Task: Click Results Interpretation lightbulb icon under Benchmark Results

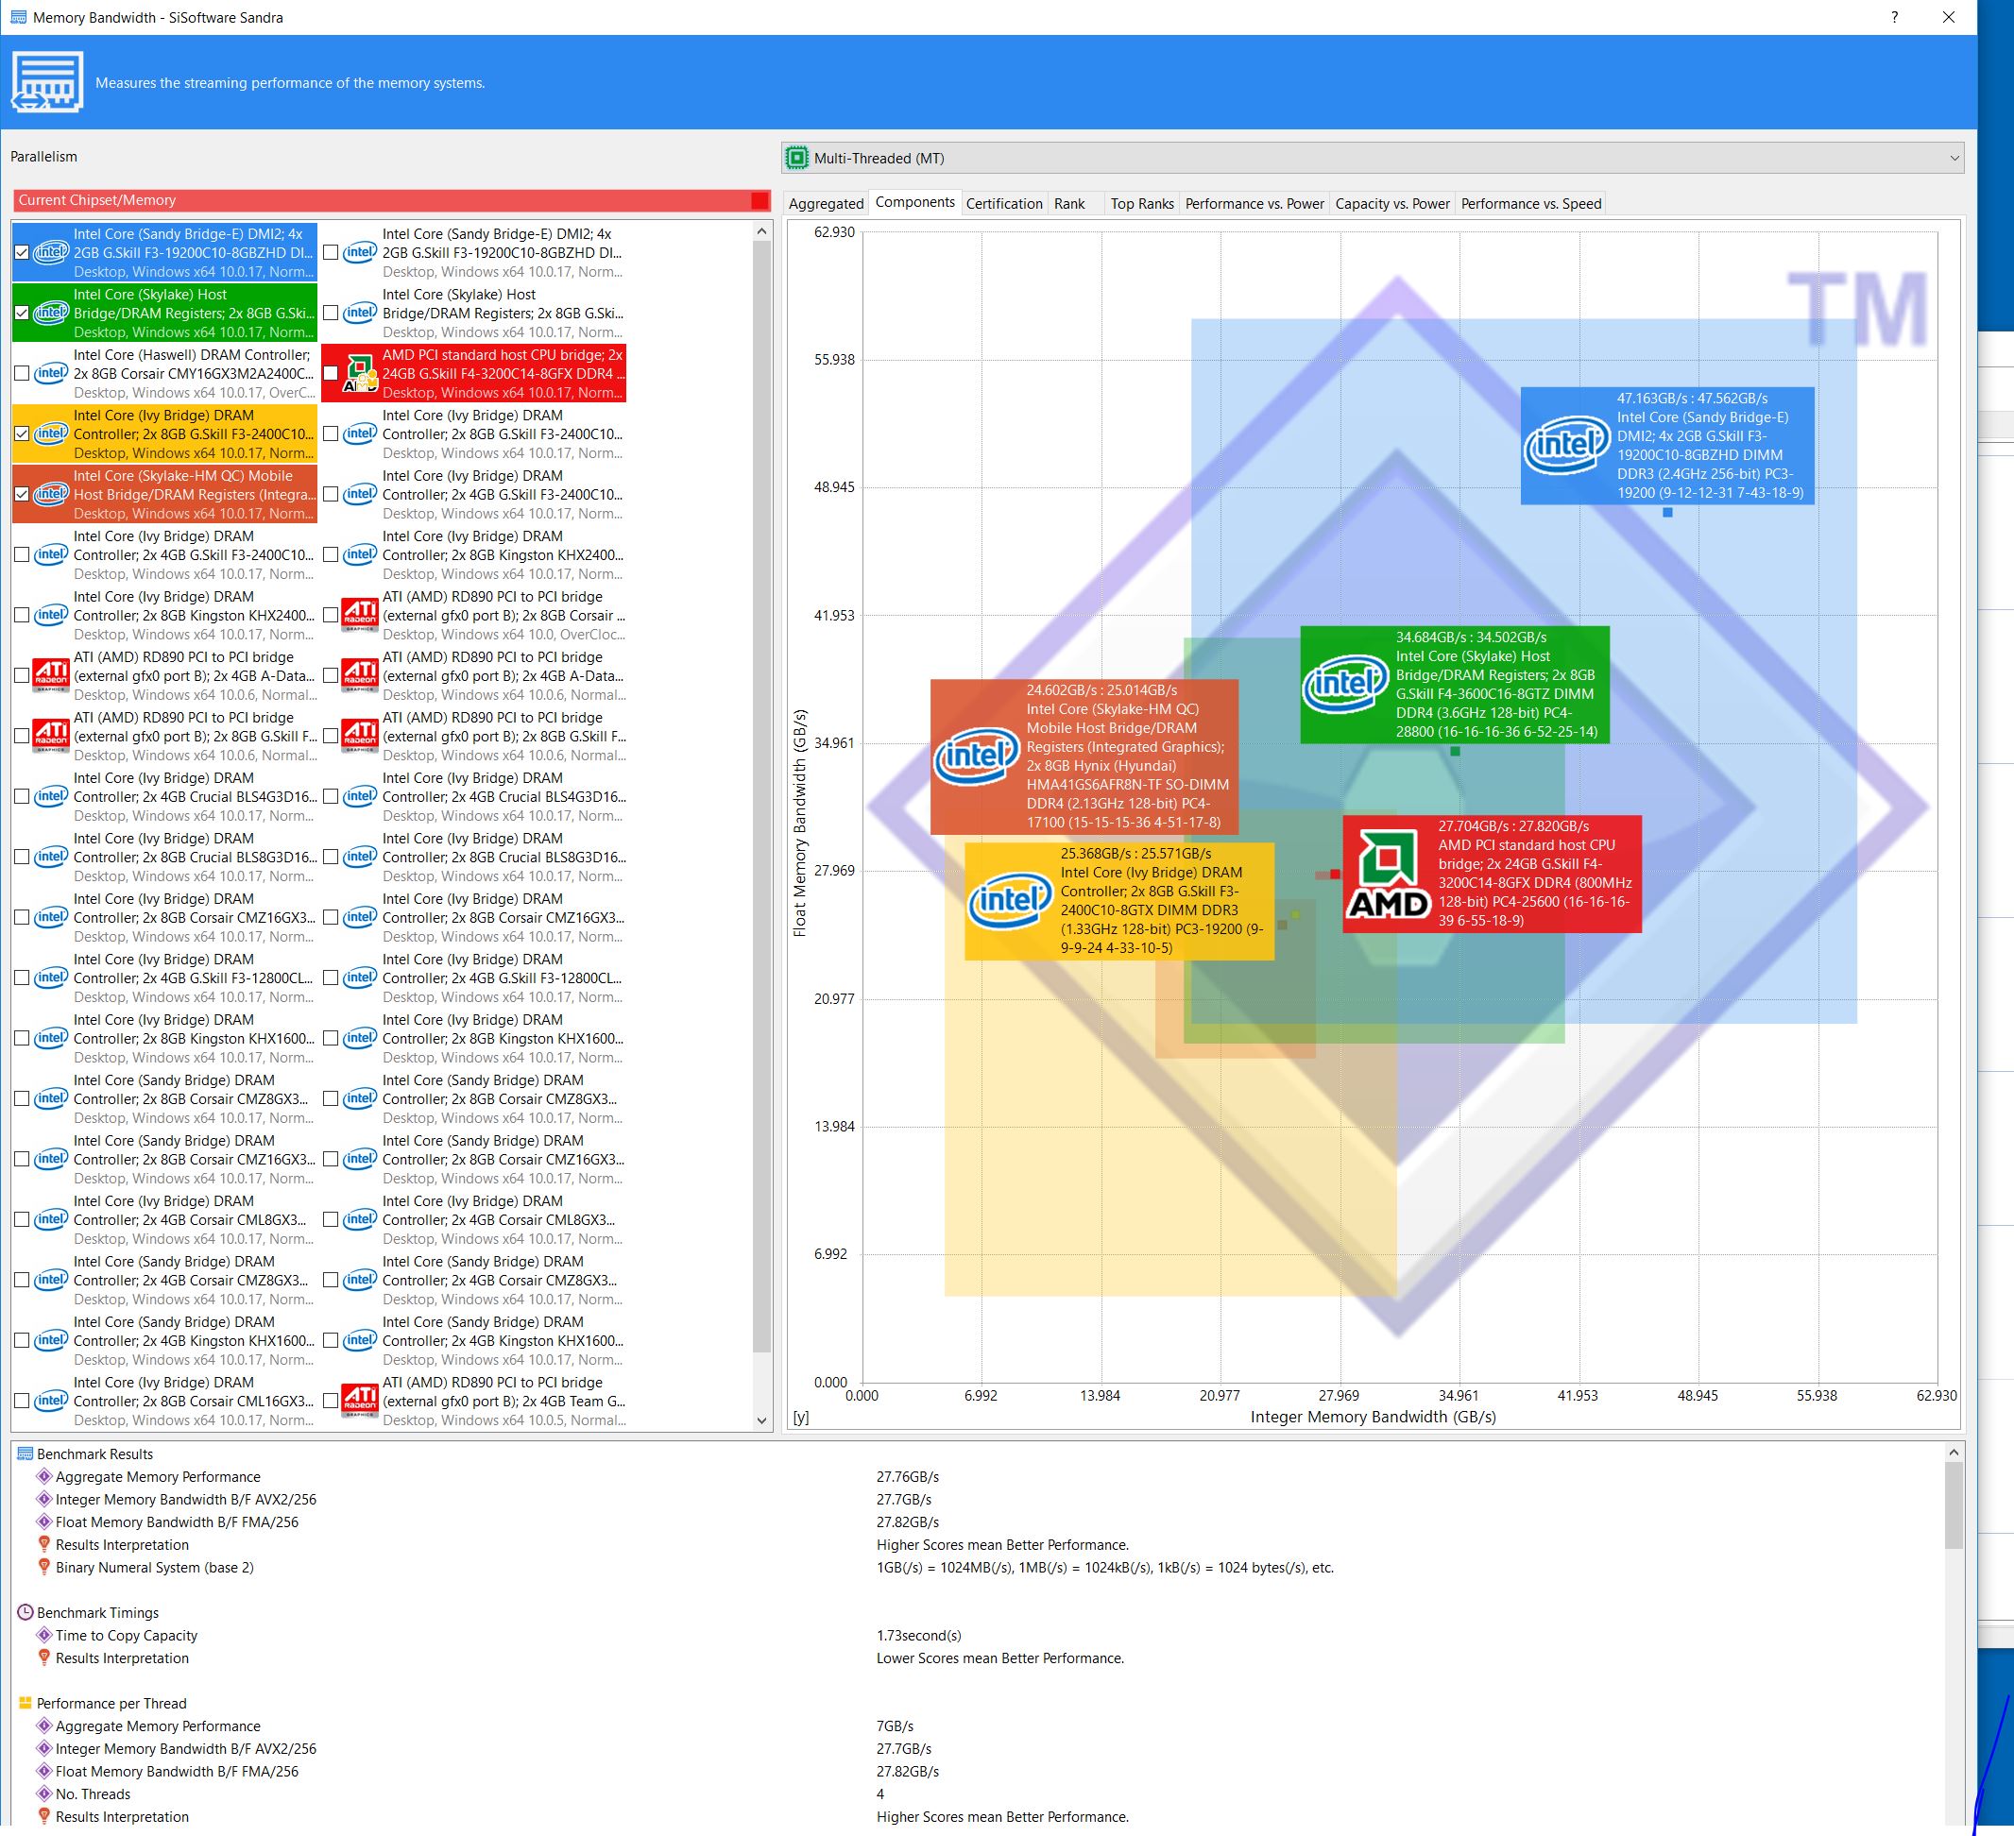Action: tap(44, 1544)
